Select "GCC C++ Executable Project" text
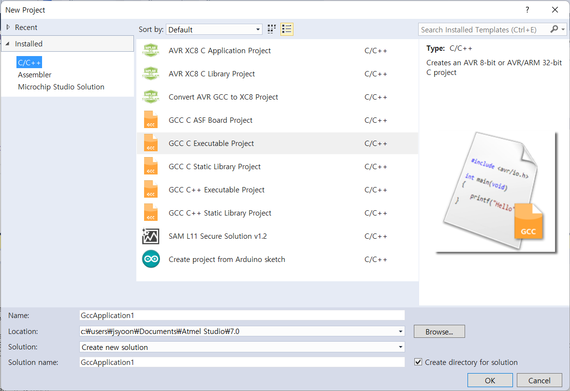 click(217, 189)
